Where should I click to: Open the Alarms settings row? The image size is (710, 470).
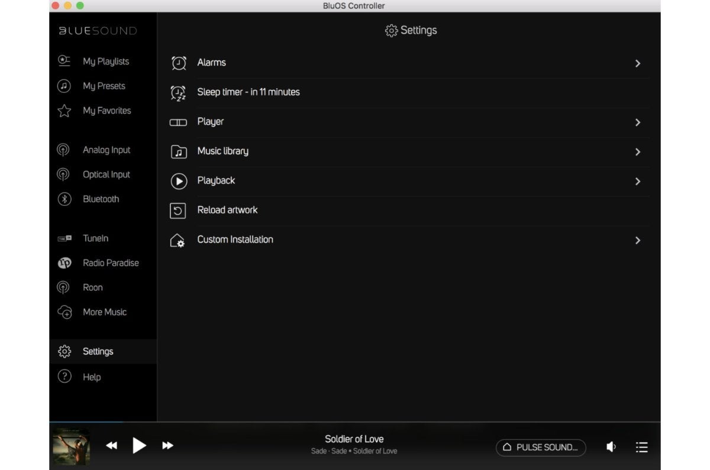pos(408,63)
